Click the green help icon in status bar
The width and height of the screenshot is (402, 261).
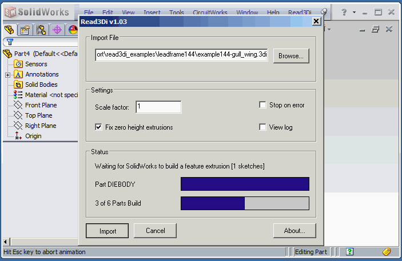tap(350, 252)
